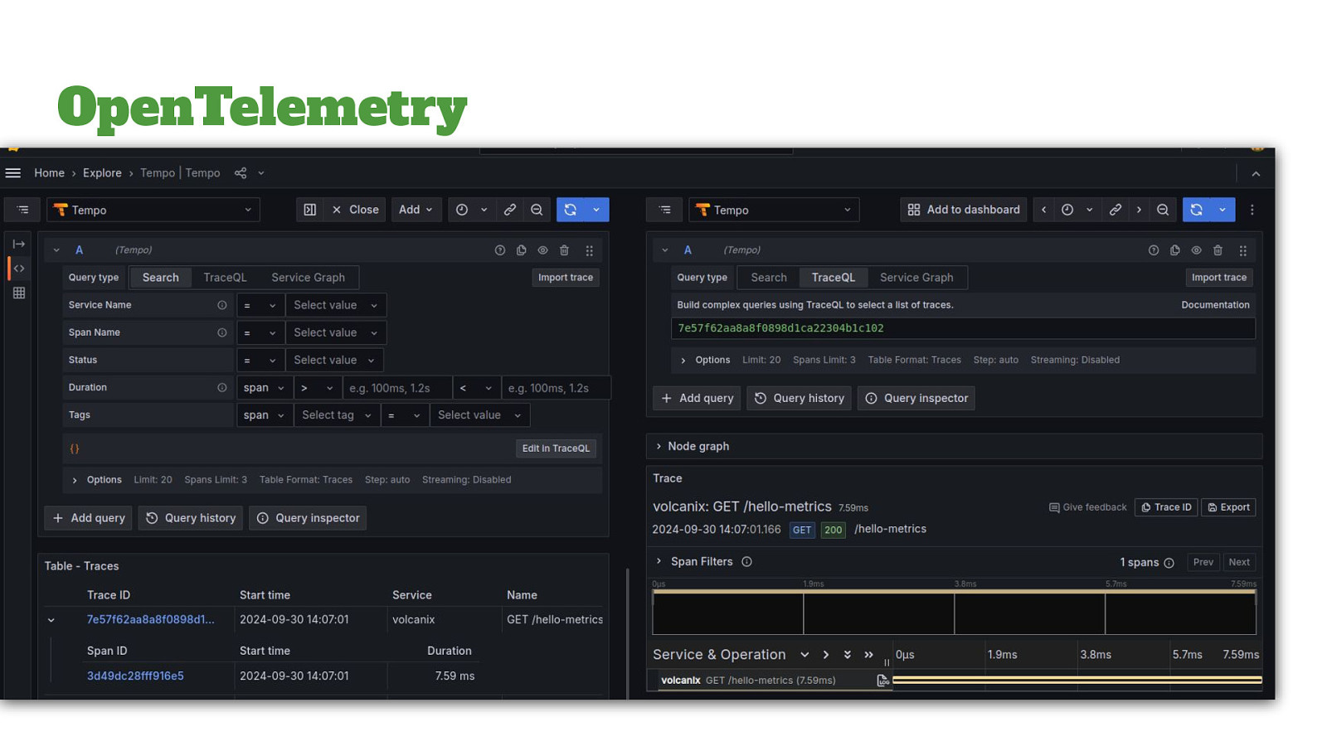This screenshot has height=746, width=1327.
Task: Run query refresh button in right pane
Action: point(1197,210)
